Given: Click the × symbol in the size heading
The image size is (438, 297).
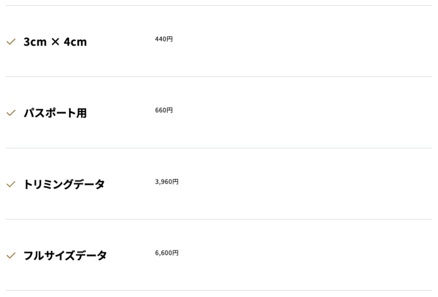Looking at the screenshot, I should [x=55, y=42].
